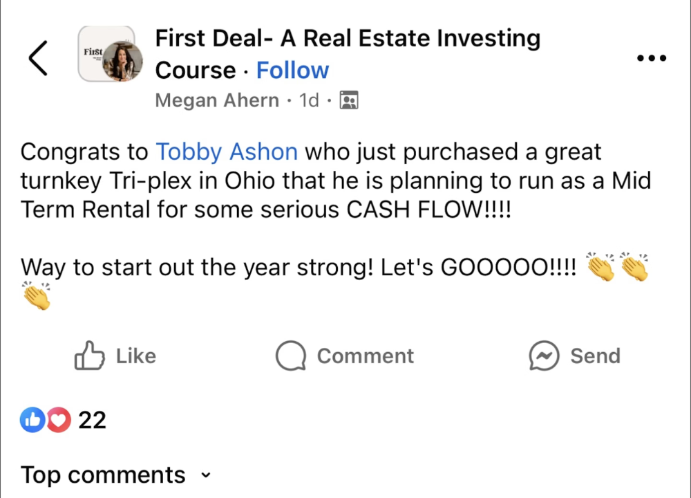Click the group members privacy icon
The height and width of the screenshot is (498, 691).
[x=349, y=101]
